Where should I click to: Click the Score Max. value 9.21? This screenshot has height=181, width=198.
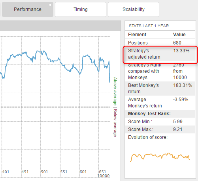coord(178,129)
